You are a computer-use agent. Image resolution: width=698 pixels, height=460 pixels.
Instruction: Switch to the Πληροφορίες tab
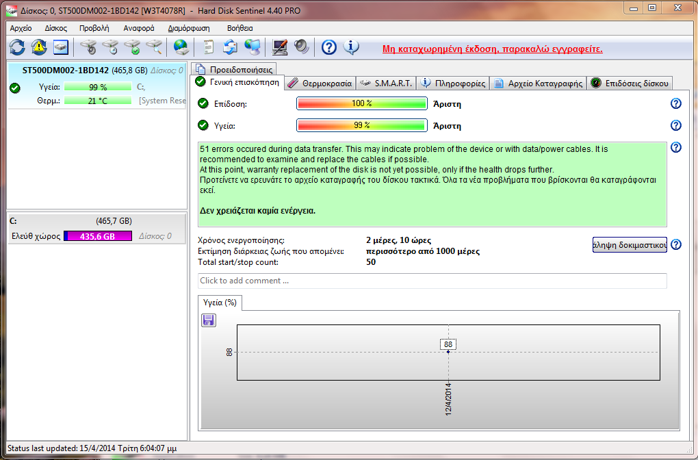pyautogui.click(x=453, y=84)
